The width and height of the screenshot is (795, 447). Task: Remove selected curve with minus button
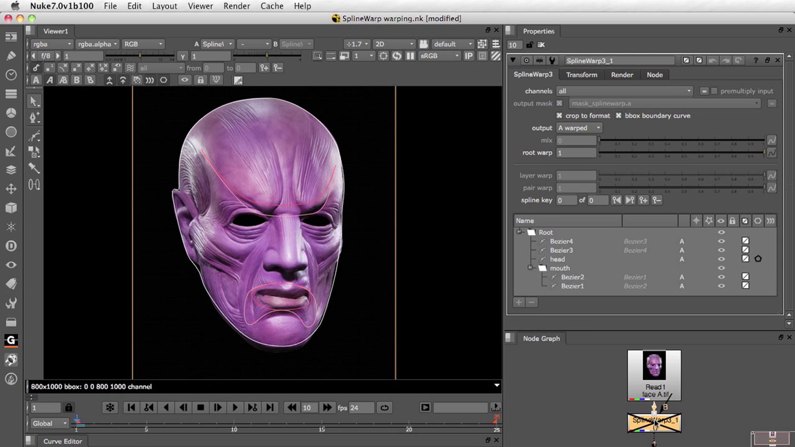click(x=532, y=302)
